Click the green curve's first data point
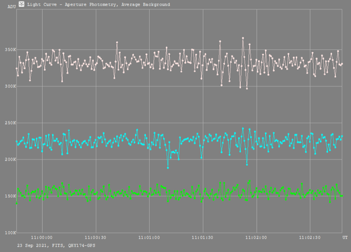 (16, 203)
